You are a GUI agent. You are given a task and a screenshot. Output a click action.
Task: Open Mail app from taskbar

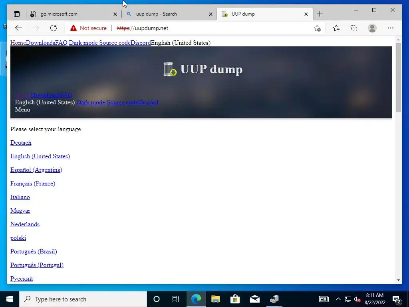coord(254,299)
